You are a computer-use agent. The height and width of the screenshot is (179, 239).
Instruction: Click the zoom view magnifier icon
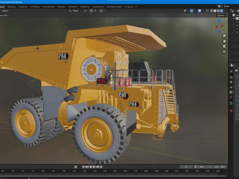pyautogui.click(x=224, y=36)
